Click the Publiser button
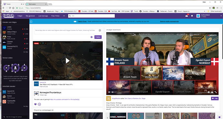This screenshot has height=119, width=223. coord(98,37)
